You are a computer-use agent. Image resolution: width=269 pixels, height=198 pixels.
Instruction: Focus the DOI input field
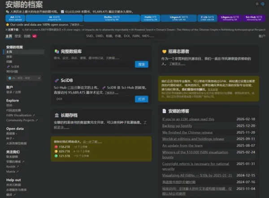tap(94, 99)
